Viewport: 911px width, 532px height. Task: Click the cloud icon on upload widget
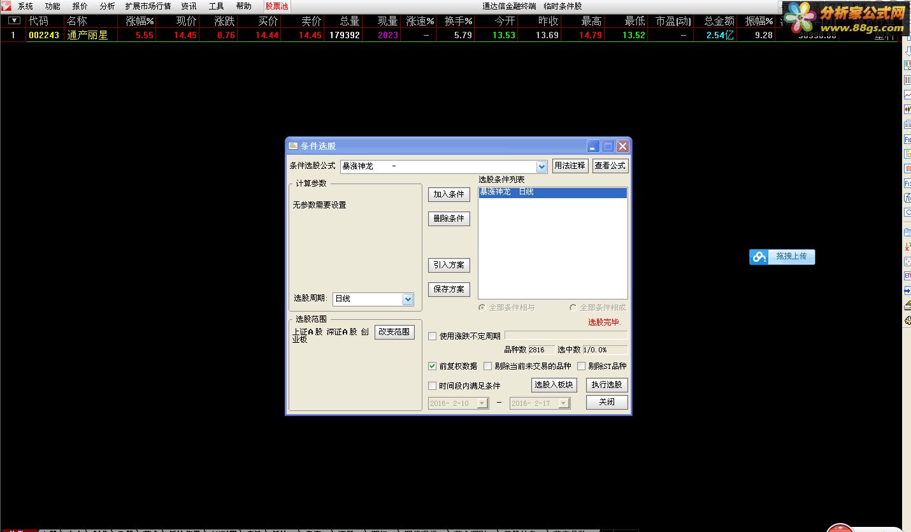759,257
